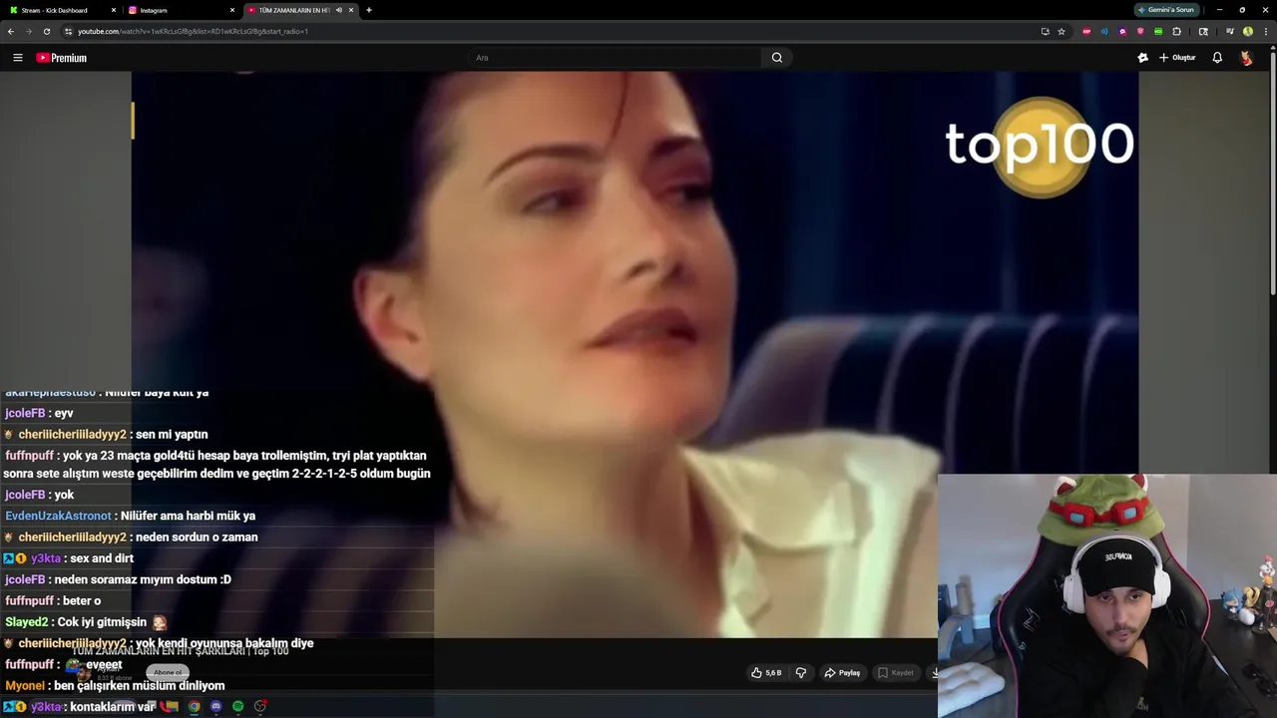Click the Abone ol subscribe button
The image size is (1277, 718).
168,672
